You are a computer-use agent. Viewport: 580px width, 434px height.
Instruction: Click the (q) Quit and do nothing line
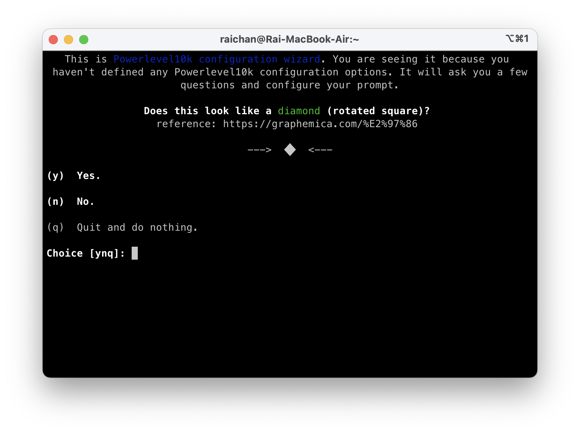click(122, 228)
